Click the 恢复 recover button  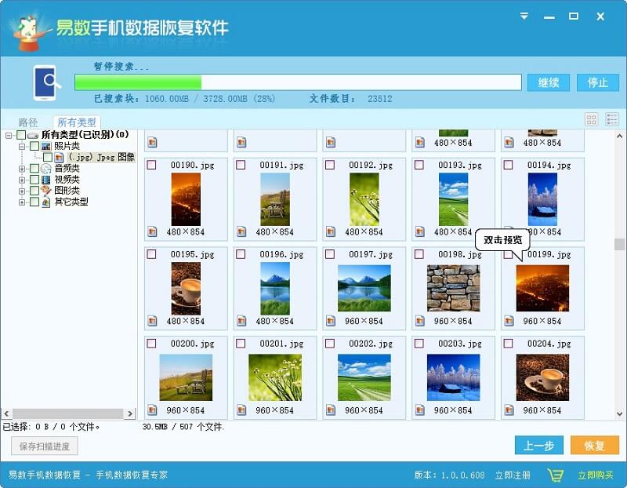tap(596, 445)
